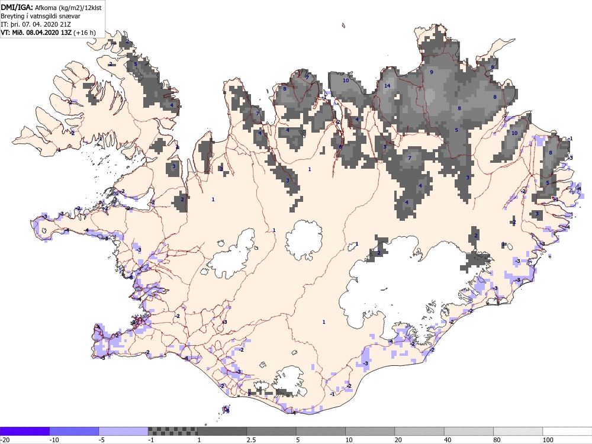The image size is (592, 444).
Task: Click the 'VT: Mið. 08.04.2020 13Z (+16 h)' line
Action: point(48,33)
